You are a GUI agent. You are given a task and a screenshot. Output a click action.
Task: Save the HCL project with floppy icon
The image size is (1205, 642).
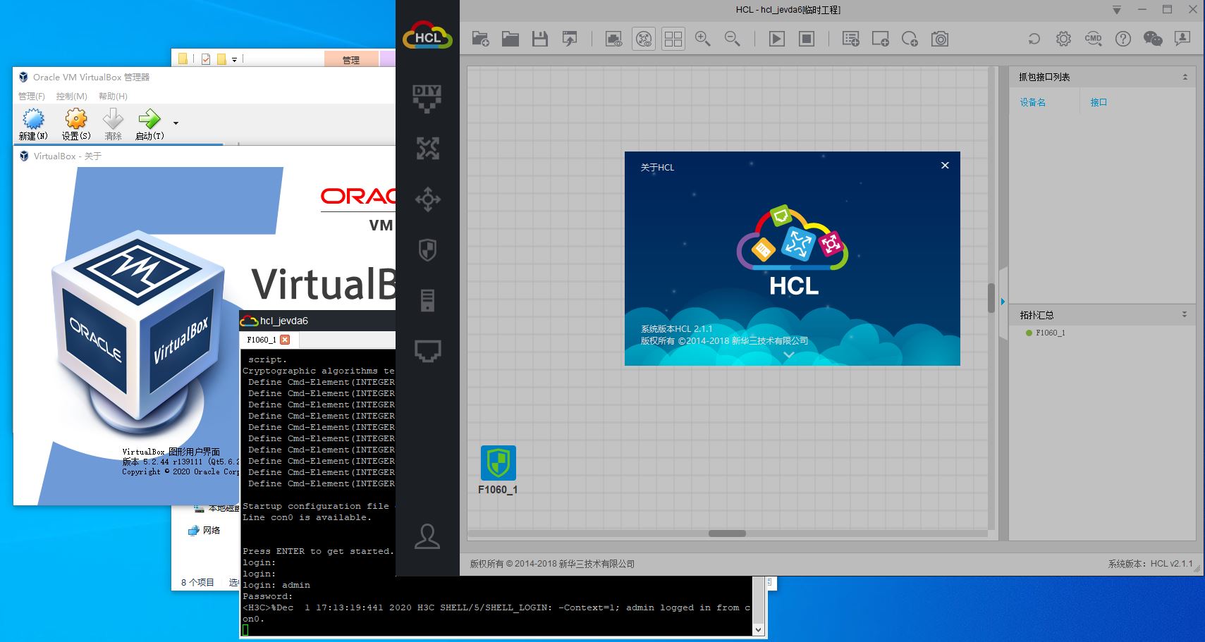(x=540, y=39)
